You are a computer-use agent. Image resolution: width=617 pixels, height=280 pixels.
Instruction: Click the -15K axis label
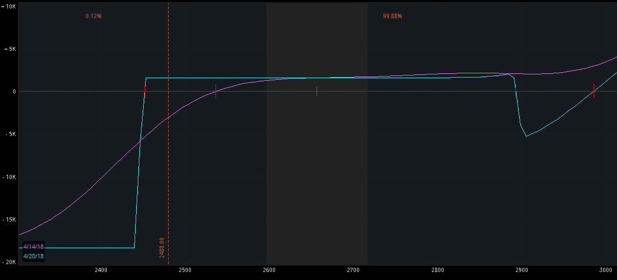click(x=9, y=219)
